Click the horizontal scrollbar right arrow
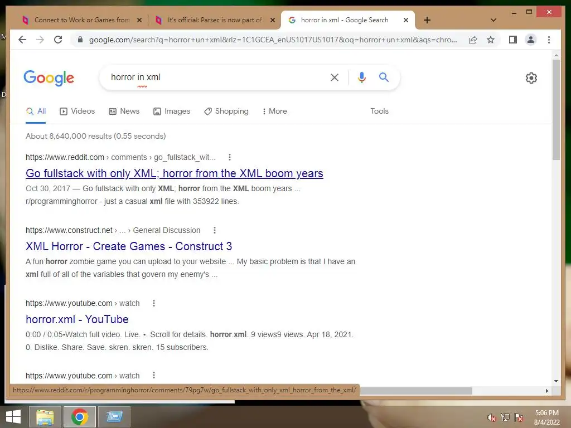 click(546, 391)
